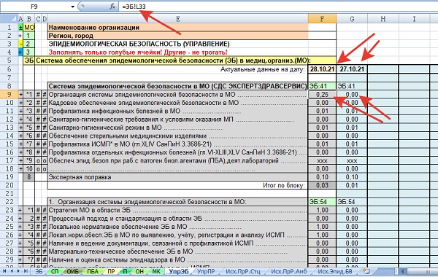Click the + cell in the Стратегия МО row
The image size is (438, 277).
point(20,210)
